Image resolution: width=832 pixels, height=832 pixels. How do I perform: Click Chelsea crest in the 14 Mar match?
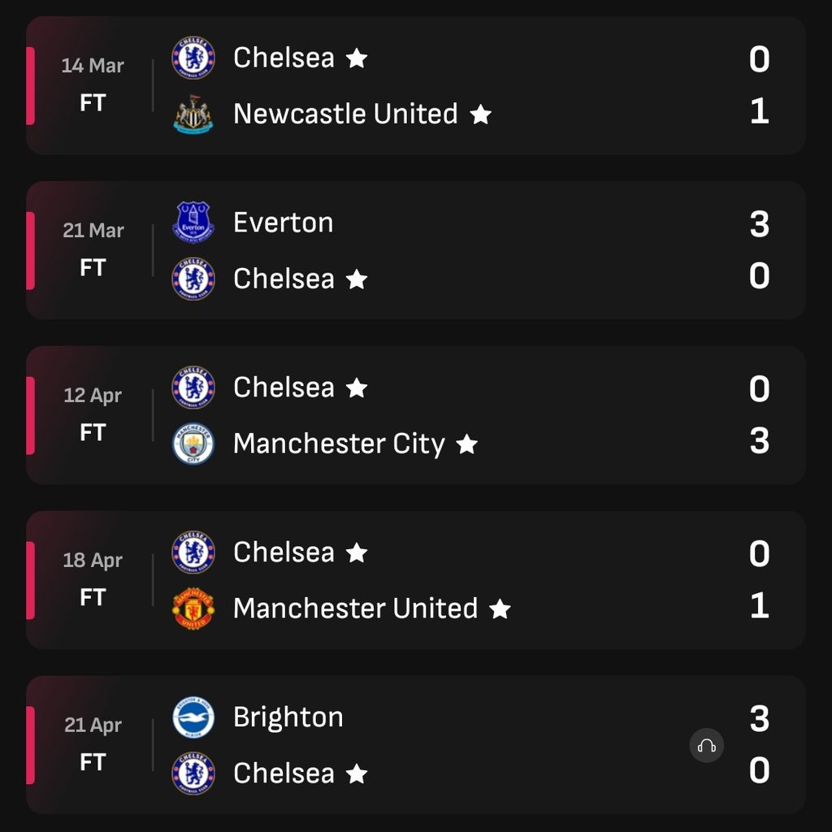coord(193,58)
